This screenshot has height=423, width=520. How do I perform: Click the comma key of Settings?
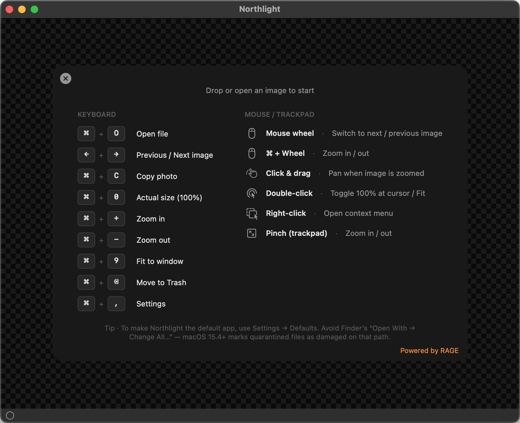tap(116, 304)
